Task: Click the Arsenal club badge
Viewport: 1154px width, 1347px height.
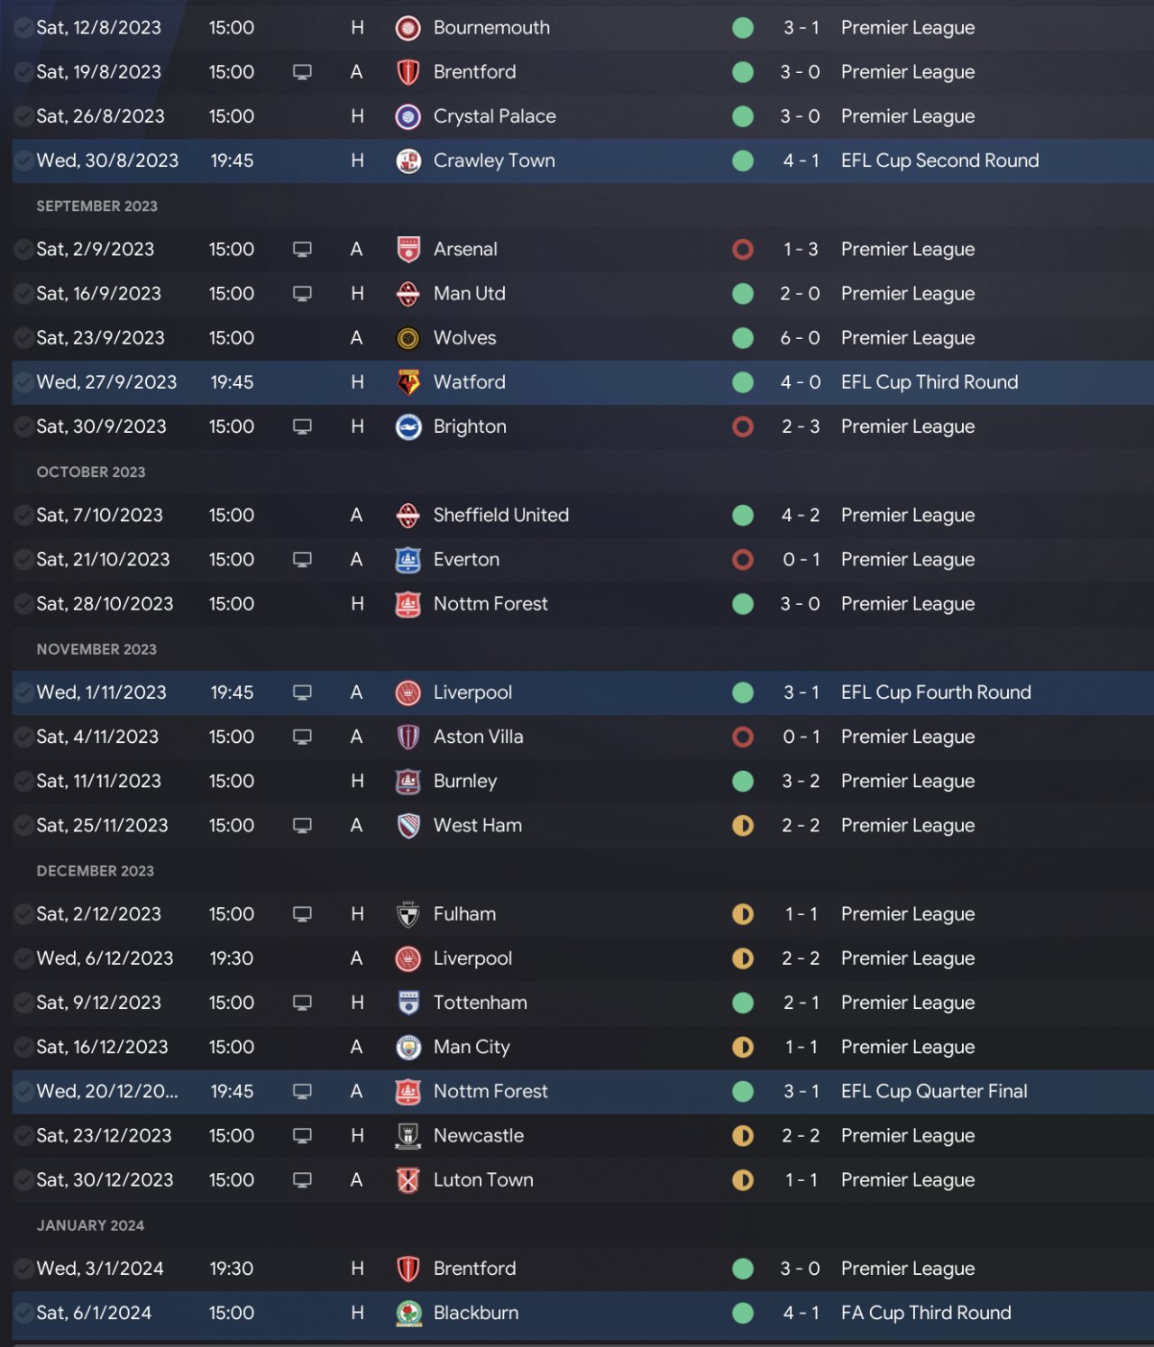Action: 408,249
